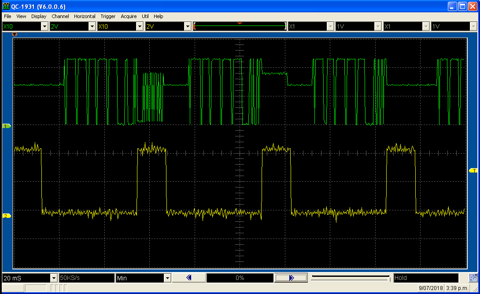Image resolution: width=480 pixels, height=294 pixels.
Task: Open the second X10 probe dropdown for Channel 2
Action: (139, 26)
